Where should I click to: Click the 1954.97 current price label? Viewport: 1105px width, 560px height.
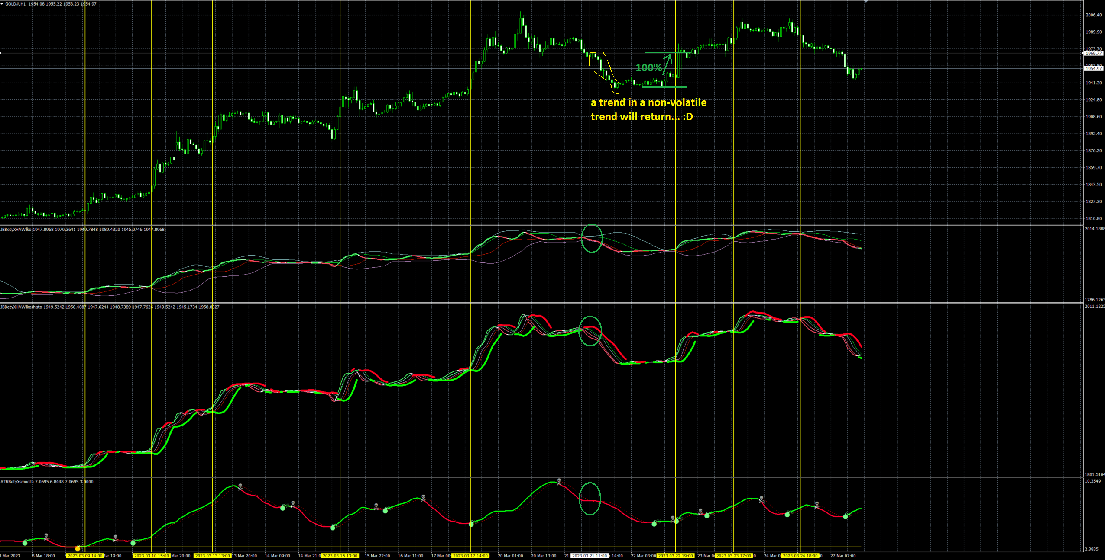1093,68
